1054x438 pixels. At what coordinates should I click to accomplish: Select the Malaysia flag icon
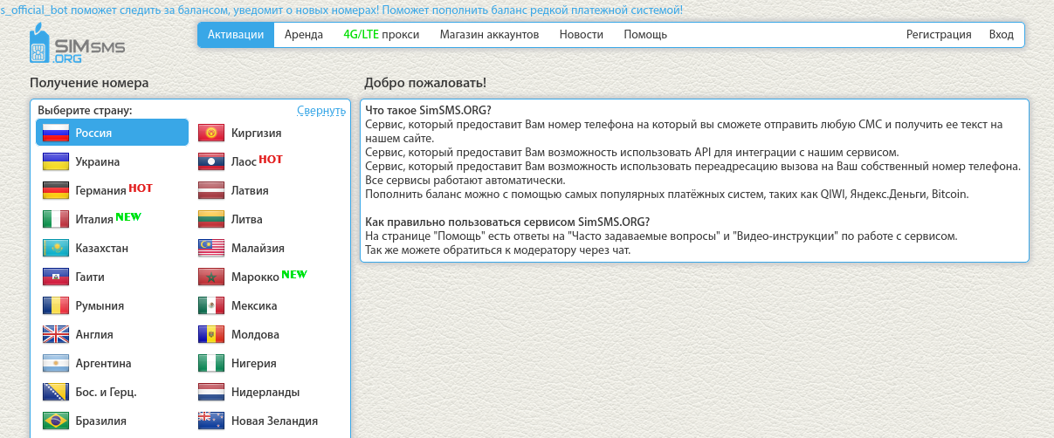212,248
